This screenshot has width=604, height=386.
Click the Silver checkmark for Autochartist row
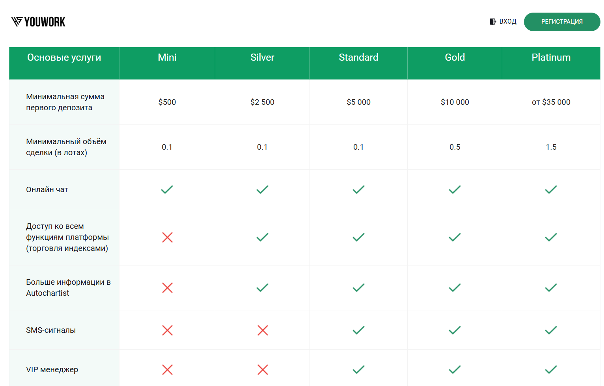coord(262,288)
